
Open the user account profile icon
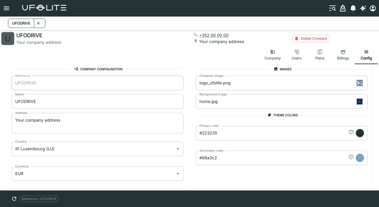373,8
